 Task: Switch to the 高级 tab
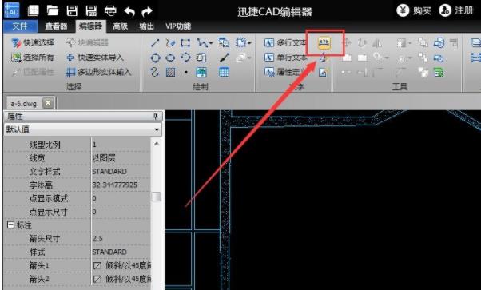tap(120, 26)
